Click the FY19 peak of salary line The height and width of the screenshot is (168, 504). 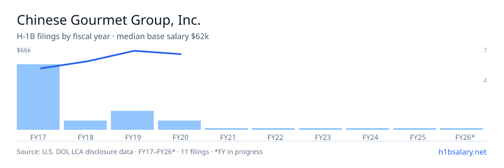[x=134, y=51]
